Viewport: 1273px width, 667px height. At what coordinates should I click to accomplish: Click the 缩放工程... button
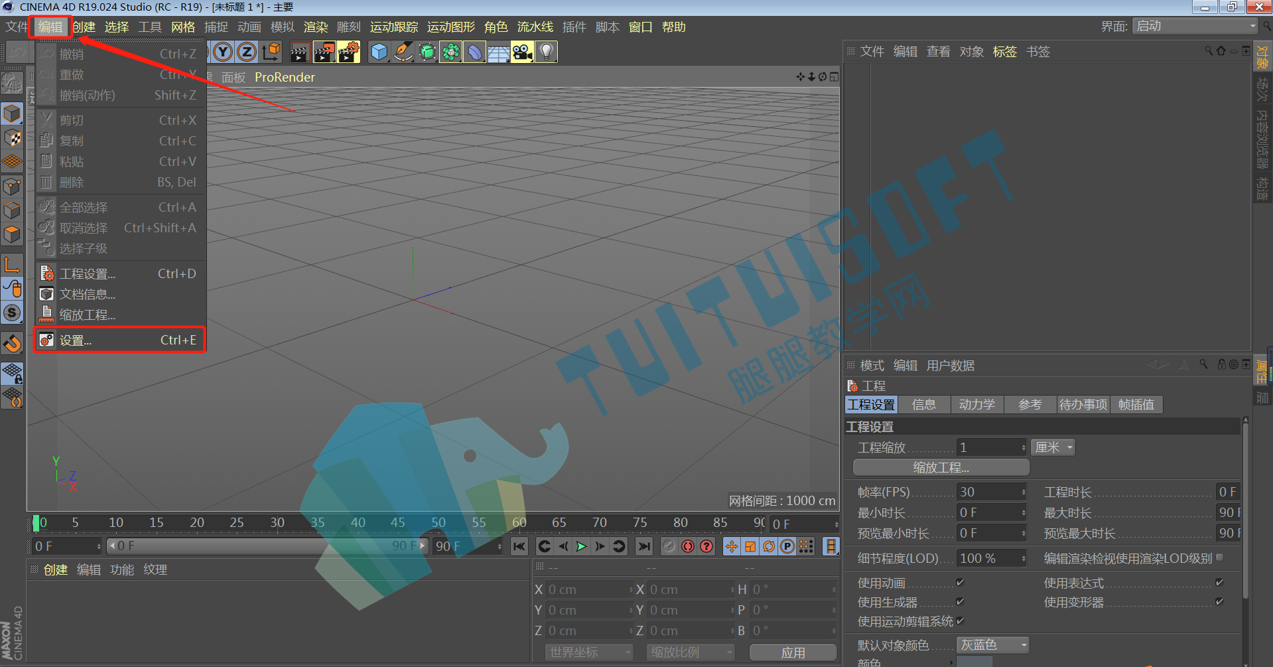941,467
